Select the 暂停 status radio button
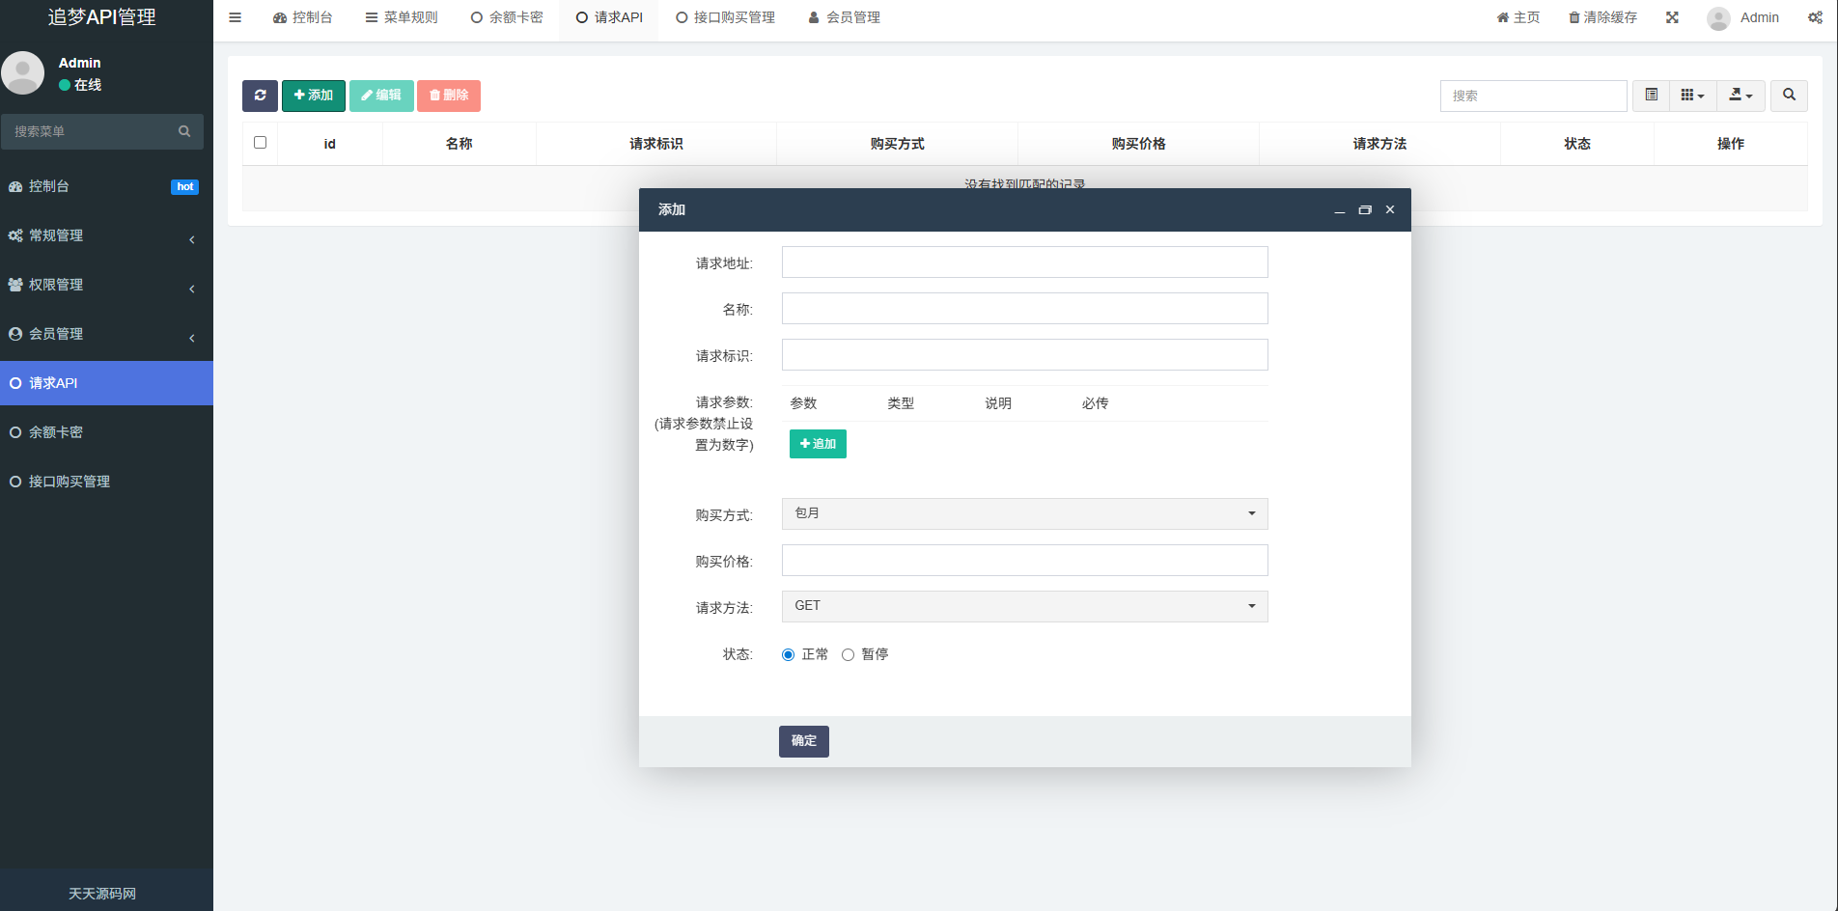Screen dimensions: 1838x911 [x=848, y=654]
